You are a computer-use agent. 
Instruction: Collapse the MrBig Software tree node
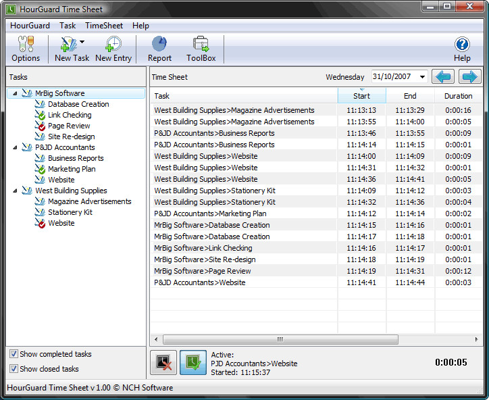click(x=15, y=93)
